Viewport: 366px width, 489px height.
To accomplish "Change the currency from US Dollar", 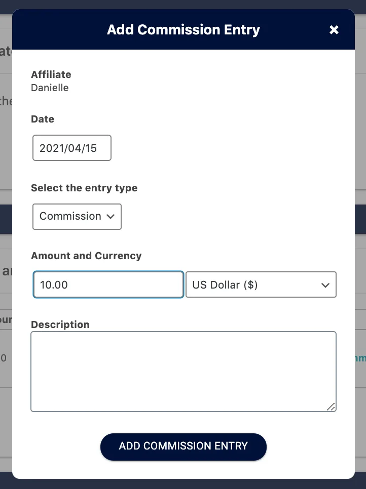I will tap(261, 284).
